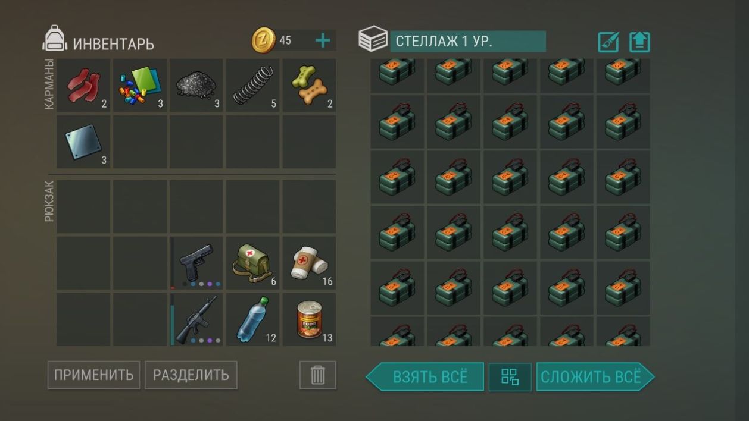Click the СЛОЖИТЬ ВСЁ button

coord(595,377)
